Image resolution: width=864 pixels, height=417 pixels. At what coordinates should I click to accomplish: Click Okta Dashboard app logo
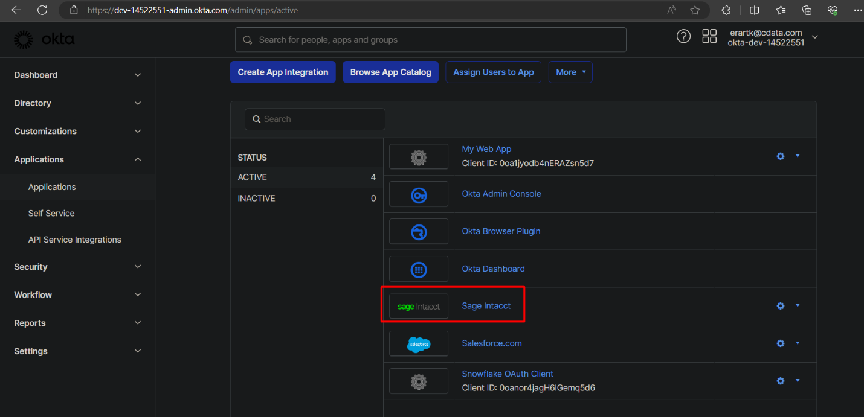point(419,269)
